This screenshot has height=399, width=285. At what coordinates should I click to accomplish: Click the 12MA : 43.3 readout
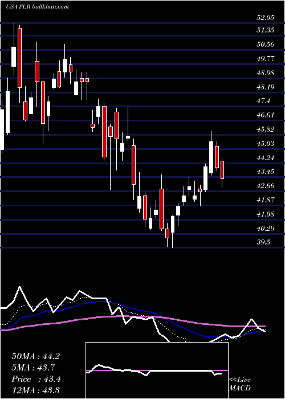(x=35, y=390)
